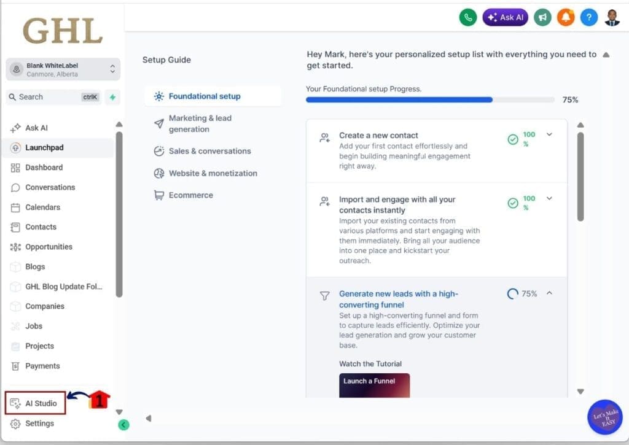This screenshot has height=445, width=629.
Task: Click the Search field in sidebar
Action: [x=54, y=97]
